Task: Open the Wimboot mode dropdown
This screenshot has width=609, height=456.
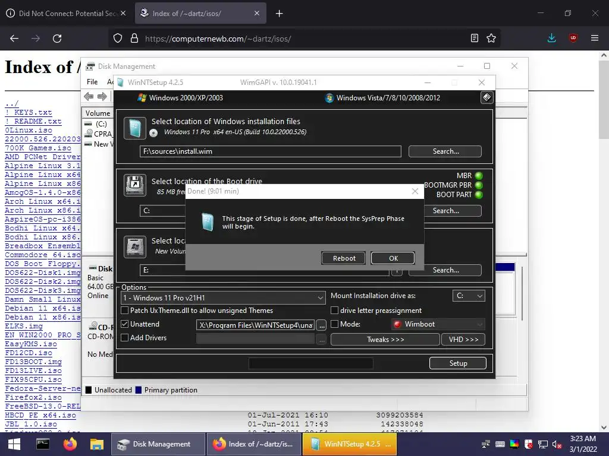Action: tap(438, 324)
